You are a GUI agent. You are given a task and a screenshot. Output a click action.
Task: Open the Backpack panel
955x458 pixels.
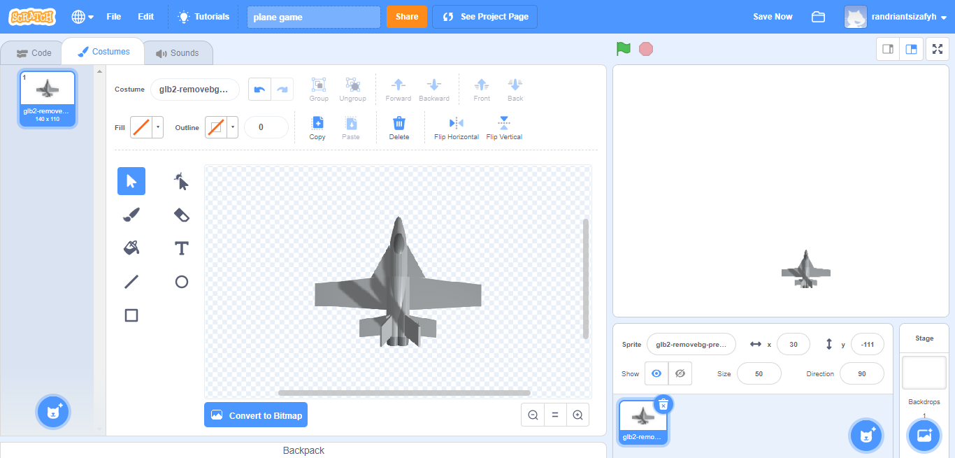(303, 450)
